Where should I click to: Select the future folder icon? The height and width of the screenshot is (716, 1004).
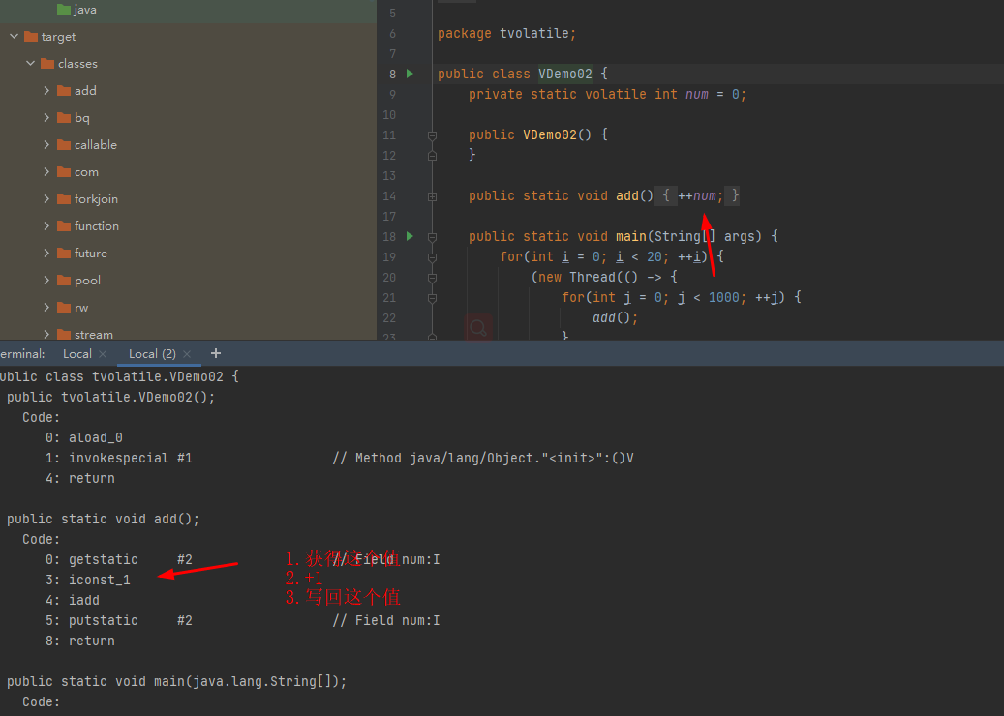(x=63, y=253)
